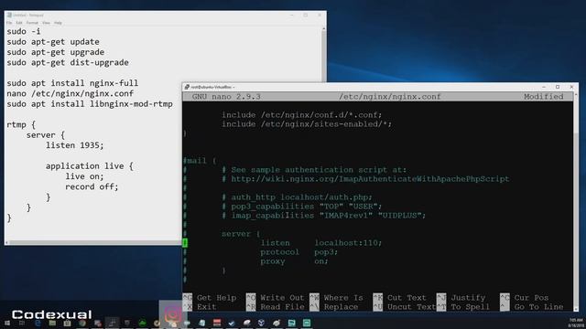Click the '^G Get Help' nano shortcut
This screenshot has width=586, height=329.
click(210, 298)
